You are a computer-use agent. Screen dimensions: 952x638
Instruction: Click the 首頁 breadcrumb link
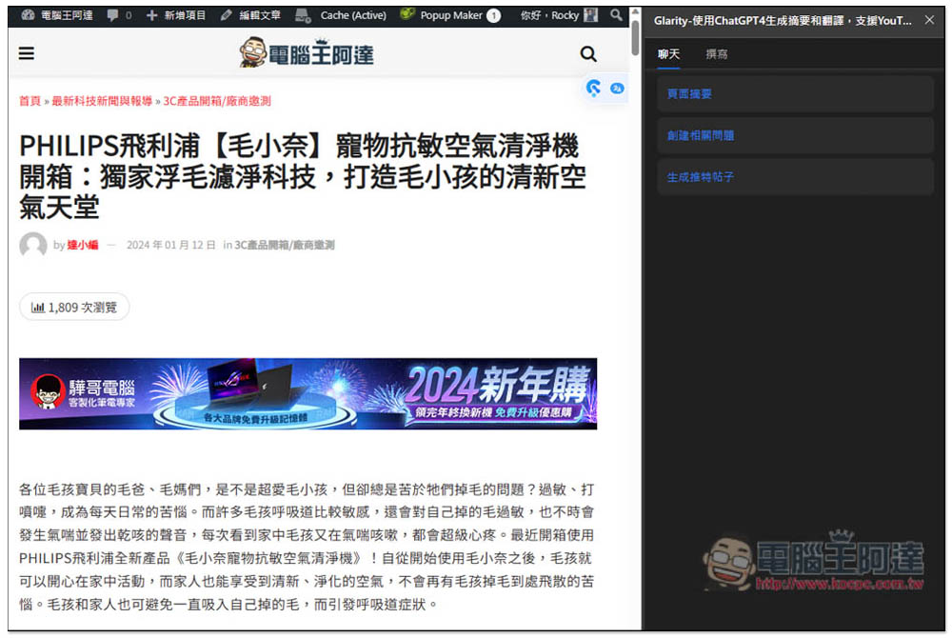(x=30, y=101)
